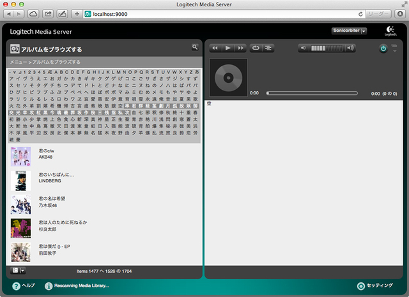
Task: Toggle the player power button
Action: point(383,48)
